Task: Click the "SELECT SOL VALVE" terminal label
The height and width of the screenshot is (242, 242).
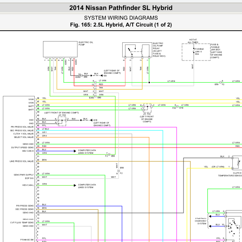Action: coord(24,137)
